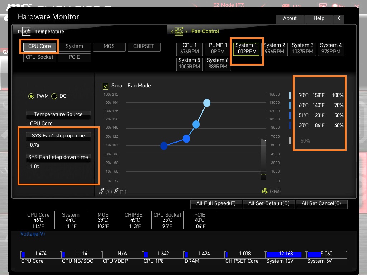Choose System 3 fan 1037RPM
The width and height of the screenshot is (367, 275).
point(302,48)
